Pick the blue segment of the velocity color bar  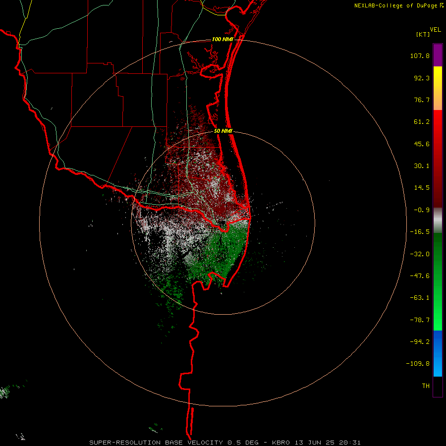pyautogui.click(x=438, y=353)
